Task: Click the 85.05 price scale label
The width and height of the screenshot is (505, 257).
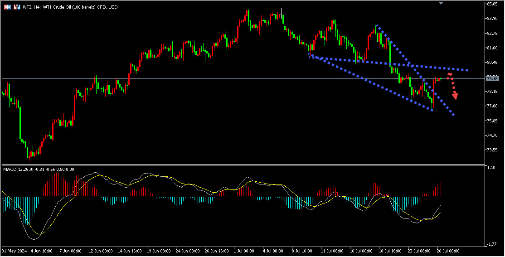Action: [x=492, y=4]
